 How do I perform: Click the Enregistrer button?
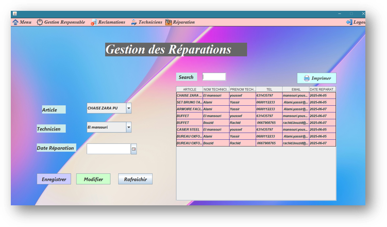[54, 179]
